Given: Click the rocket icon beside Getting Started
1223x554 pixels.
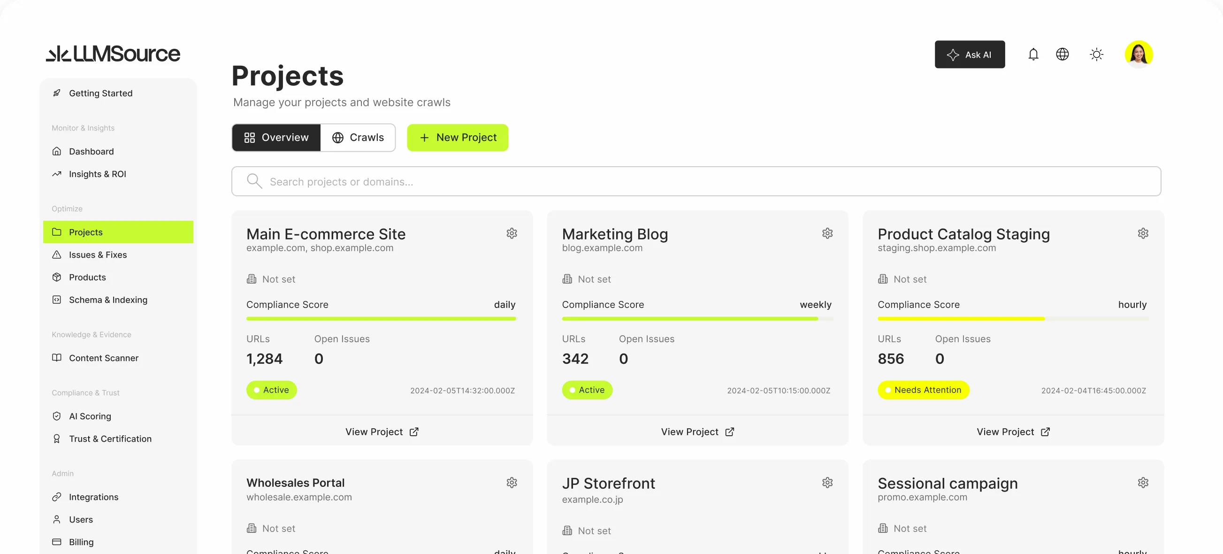Looking at the screenshot, I should (56, 93).
